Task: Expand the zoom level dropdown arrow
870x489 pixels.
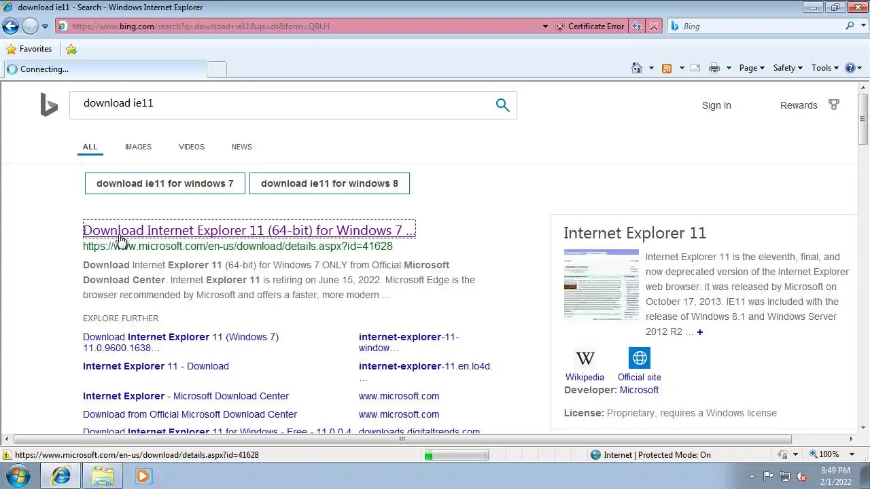Action: [852, 454]
